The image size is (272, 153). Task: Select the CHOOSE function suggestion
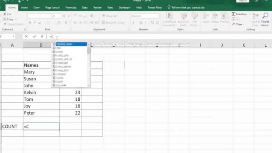tap(70, 74)
